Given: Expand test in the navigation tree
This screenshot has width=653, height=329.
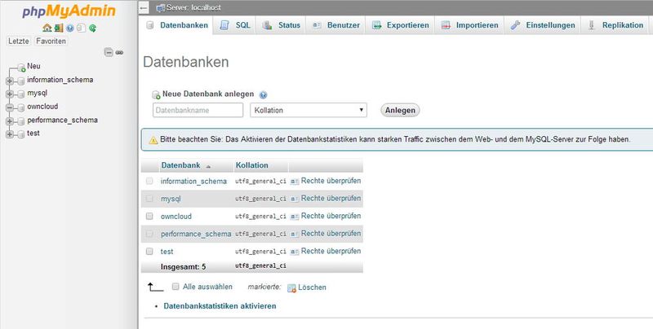Looking at the screenshot, I should [10, 134].
